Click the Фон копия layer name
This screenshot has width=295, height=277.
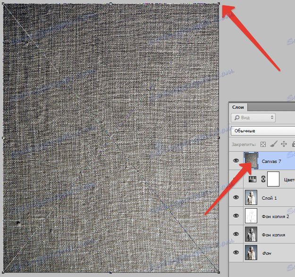tap(274, 235)
